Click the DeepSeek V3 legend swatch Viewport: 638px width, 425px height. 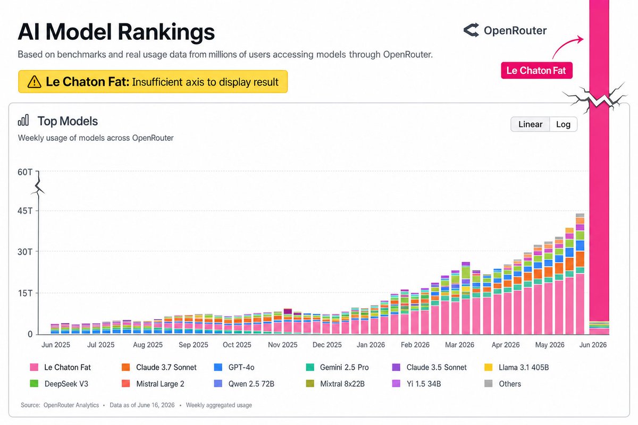tap(35, 384)
